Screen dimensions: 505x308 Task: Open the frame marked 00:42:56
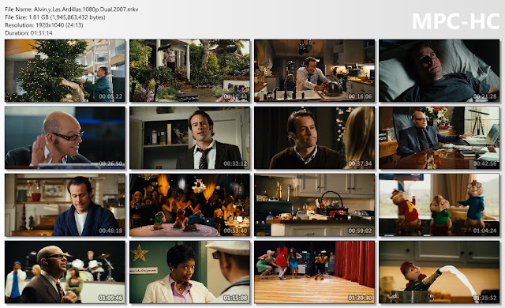point(440,138)
